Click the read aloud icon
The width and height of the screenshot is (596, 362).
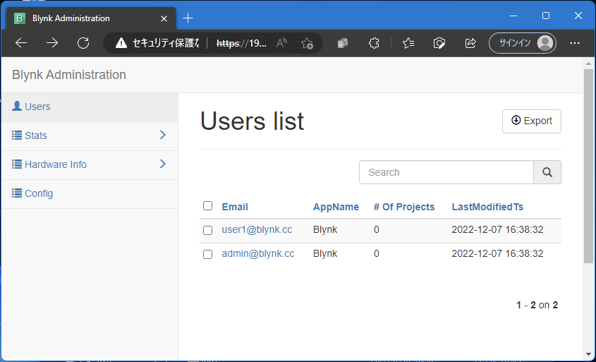pyautogui.click(x=281, y=43)
